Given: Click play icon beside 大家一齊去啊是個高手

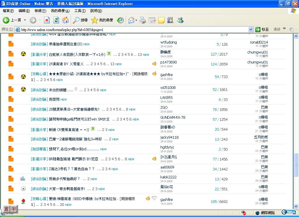Looking at the screenshot, I should tap(23, 189).
